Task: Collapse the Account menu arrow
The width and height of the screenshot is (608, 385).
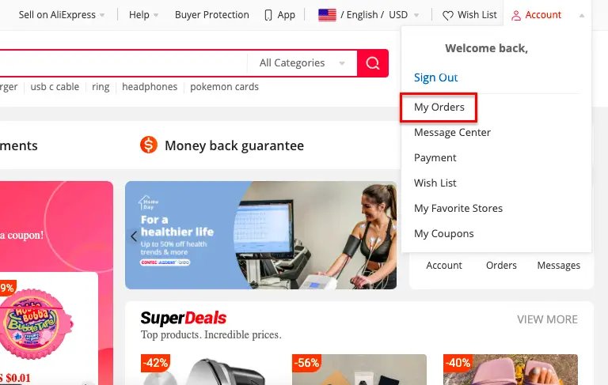Action: coord(582,16)
